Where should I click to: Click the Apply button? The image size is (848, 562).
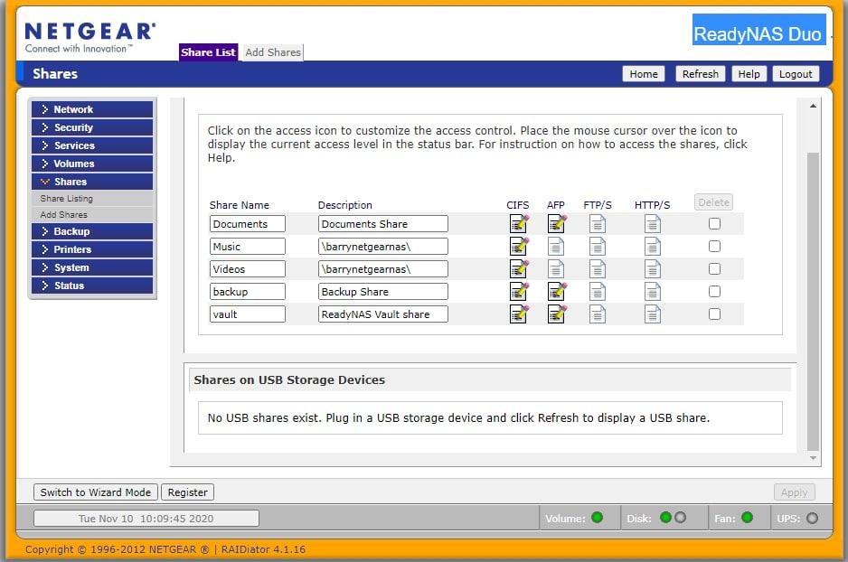(x=794, y=492)
